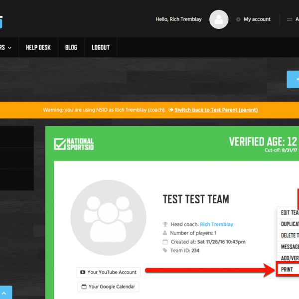Click the blue plus button at right edge

(293, 79)
